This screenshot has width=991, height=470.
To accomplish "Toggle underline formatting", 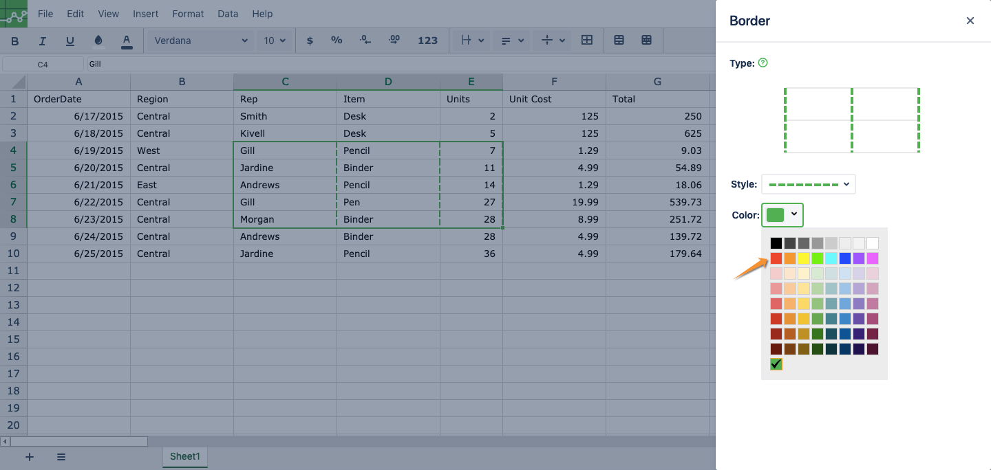I will 70,41.
